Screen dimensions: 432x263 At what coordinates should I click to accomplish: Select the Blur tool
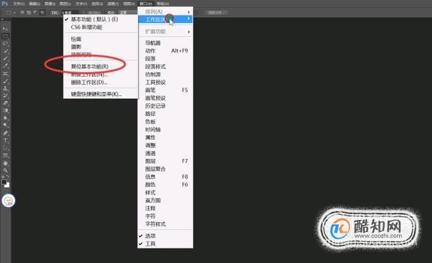point(5,118)
